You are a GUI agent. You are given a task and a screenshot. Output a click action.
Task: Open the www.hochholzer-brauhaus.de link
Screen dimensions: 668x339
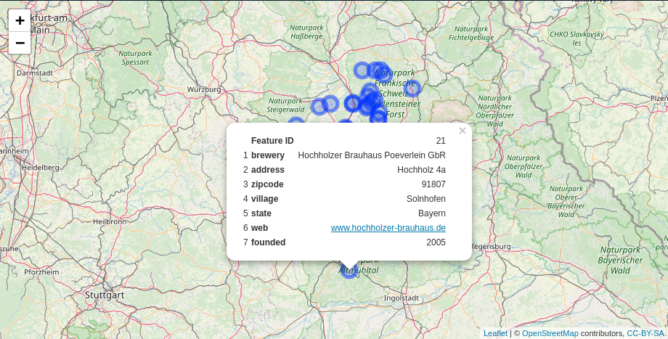coord(388,228)
